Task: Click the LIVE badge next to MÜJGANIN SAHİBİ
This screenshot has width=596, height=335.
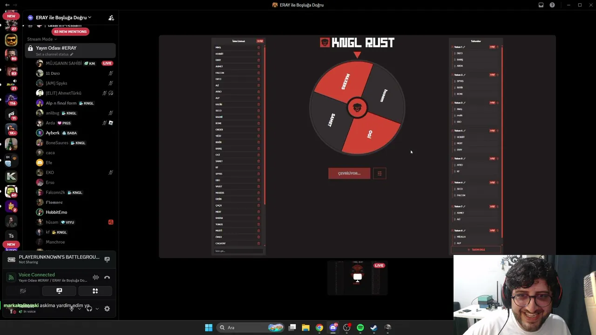Action: [107, 63]
